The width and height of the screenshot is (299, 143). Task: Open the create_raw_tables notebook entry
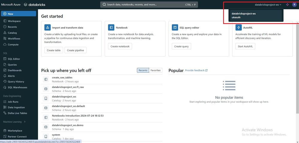62,77
